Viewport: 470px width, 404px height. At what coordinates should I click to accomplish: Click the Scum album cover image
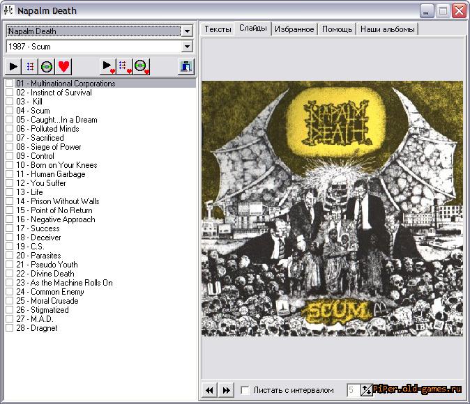(x=332, y=208)
